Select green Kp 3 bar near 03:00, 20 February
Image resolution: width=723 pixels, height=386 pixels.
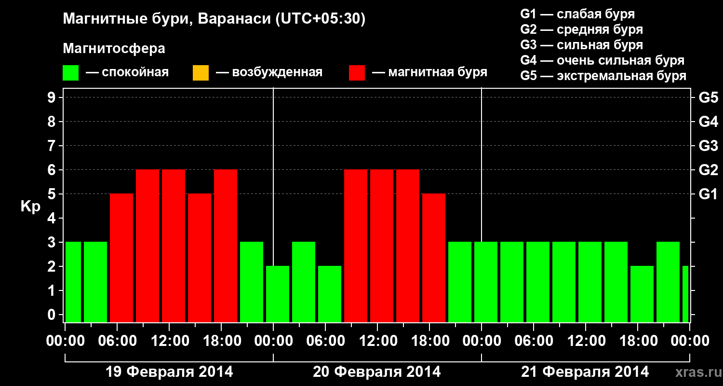(x=304, y=282)
